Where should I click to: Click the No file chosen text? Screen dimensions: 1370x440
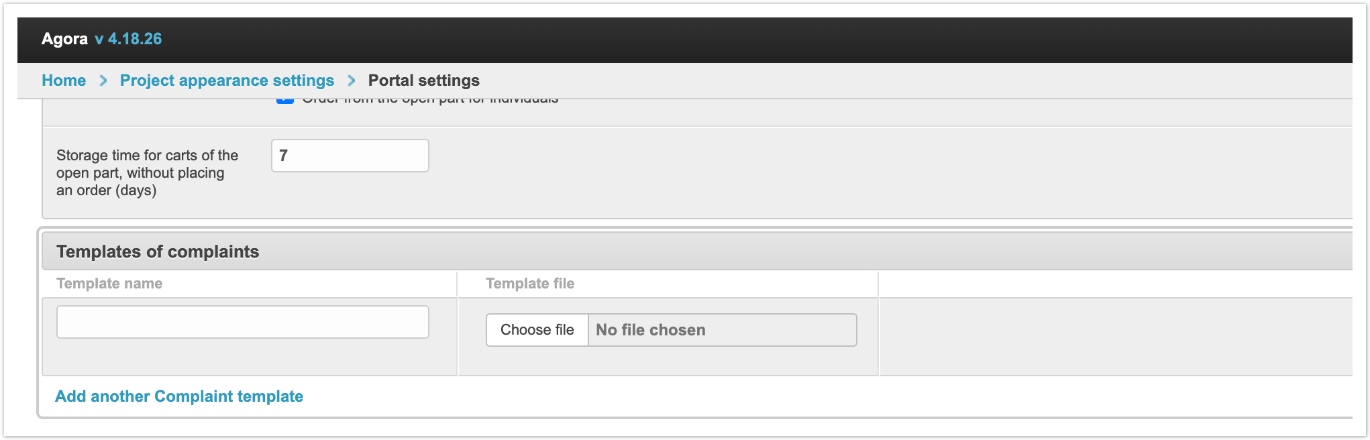point(650,330)
